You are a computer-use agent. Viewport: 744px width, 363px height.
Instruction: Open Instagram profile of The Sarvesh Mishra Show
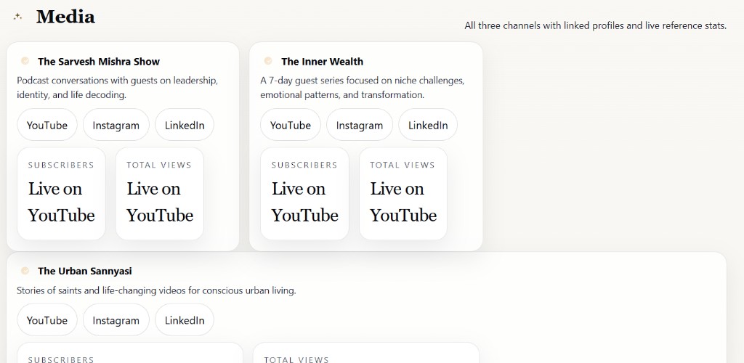[116, 125]
